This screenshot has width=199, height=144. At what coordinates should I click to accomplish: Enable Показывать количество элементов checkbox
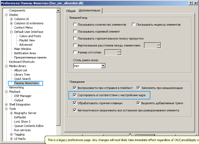coord(75,25)
